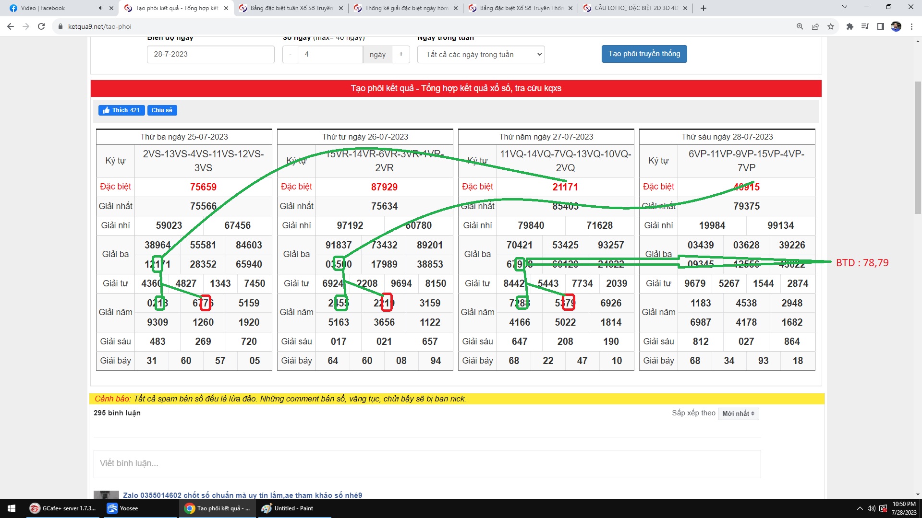Open the Windows Start menu
The height and width of the screenshot is (518, 922).
(12, 508)
